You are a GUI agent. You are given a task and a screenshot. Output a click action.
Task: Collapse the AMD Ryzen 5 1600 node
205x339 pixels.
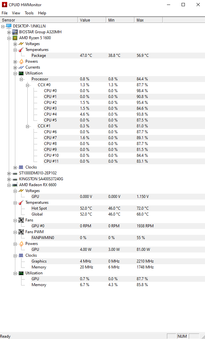tap(9, 38)
